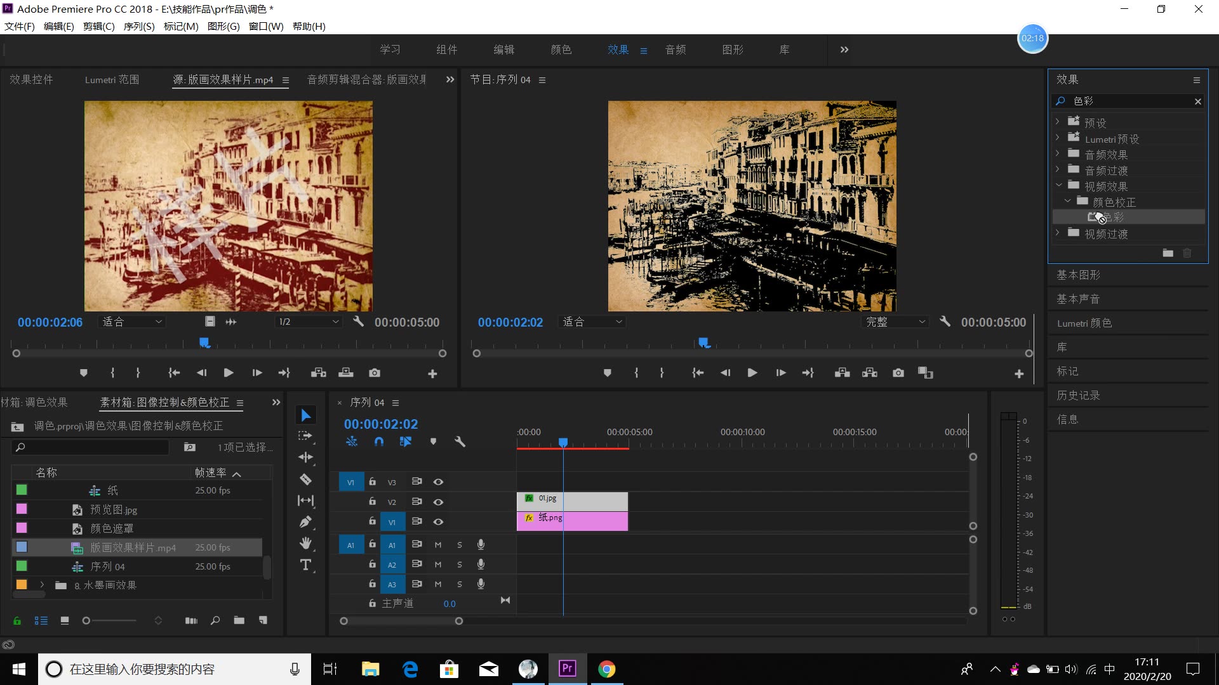This screenshot has height=685, width=1219.
Task: Mute audio track A1
Action: click(x=438, y=545)
